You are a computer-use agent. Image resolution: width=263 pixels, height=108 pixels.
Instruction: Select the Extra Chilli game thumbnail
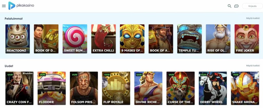[104, 39]
